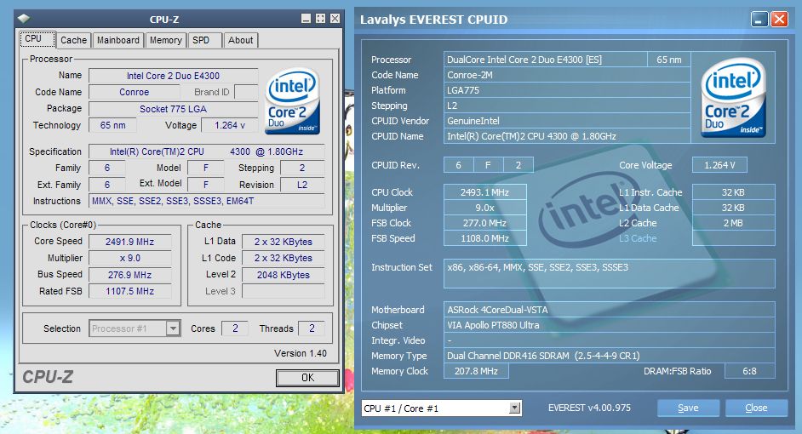Image resolution: width=802 pixels, height=434 pixels.
Task: Close the CPU-Z window
Action: coord(335,19)
